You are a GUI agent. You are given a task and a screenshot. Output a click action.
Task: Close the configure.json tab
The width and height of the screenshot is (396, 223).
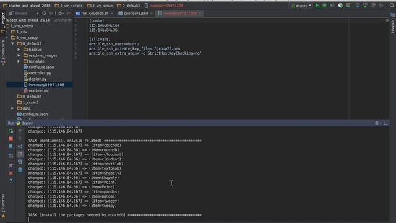coord(151,14)
